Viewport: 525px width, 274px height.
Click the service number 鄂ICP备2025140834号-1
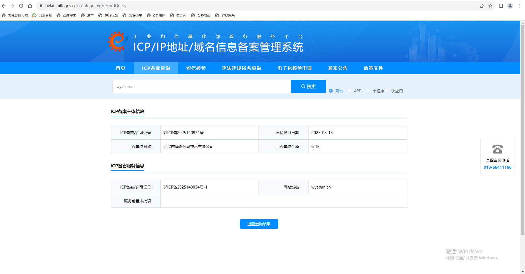(185, 187)
